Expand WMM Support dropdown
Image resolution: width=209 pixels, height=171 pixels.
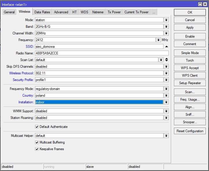point(166,111)
